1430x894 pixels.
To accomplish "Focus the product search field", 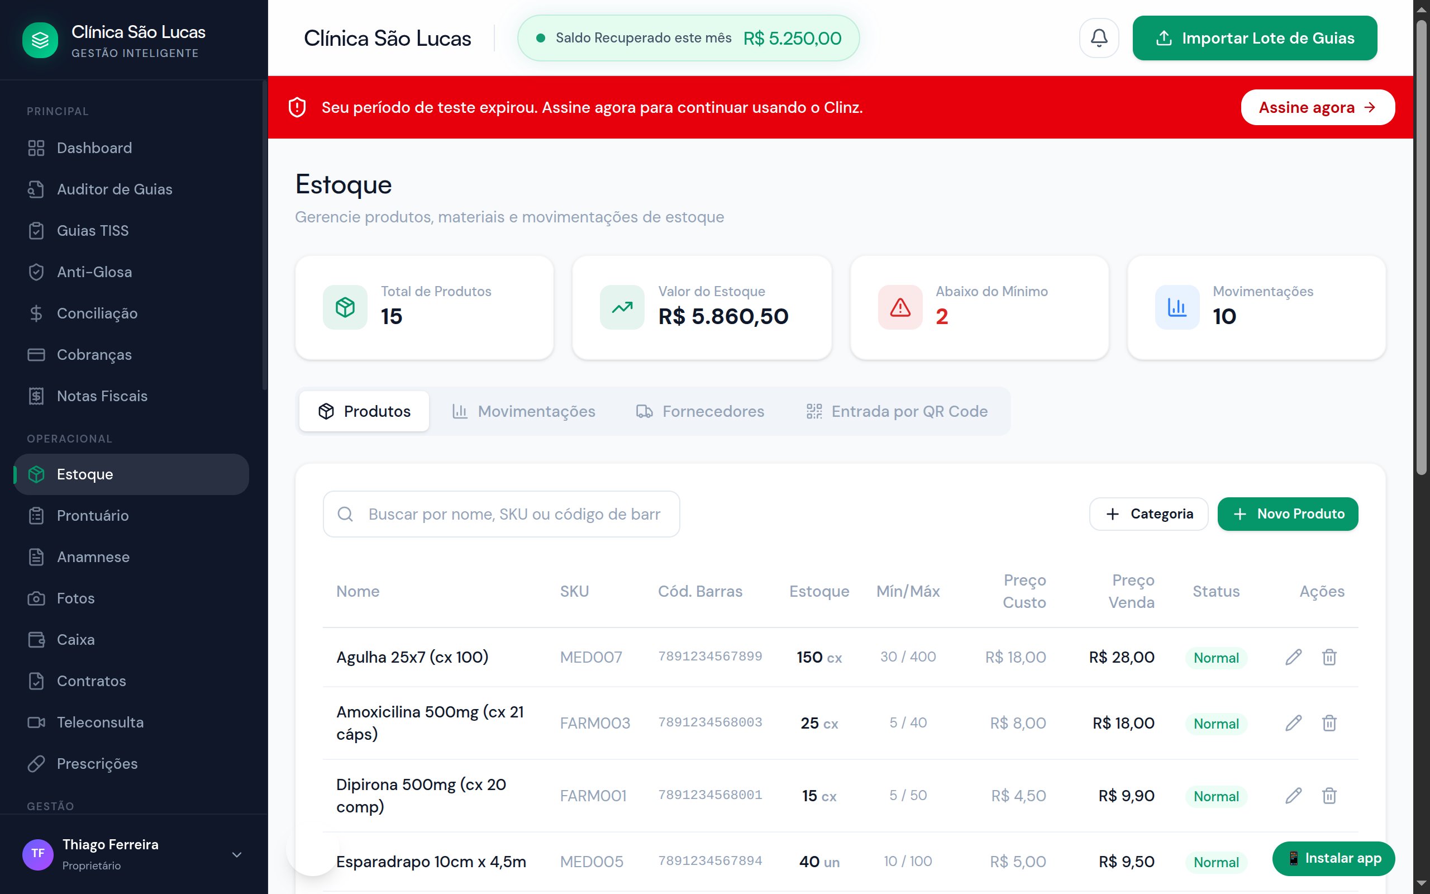I will pyautogui.click(x=513, y=514).
